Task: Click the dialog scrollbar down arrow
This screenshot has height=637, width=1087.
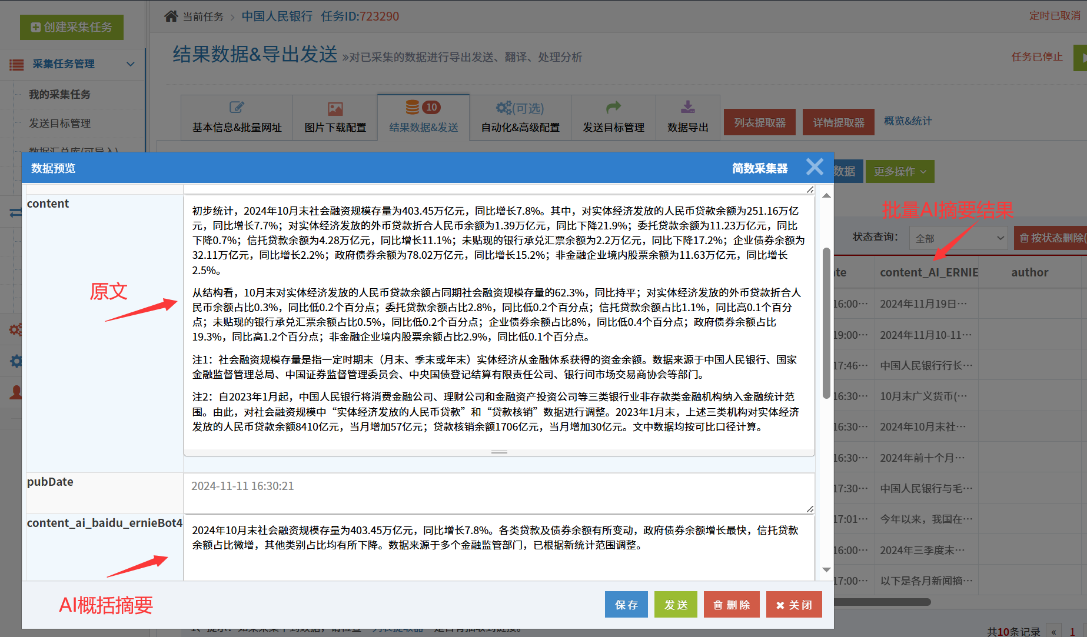Action: 826,569
